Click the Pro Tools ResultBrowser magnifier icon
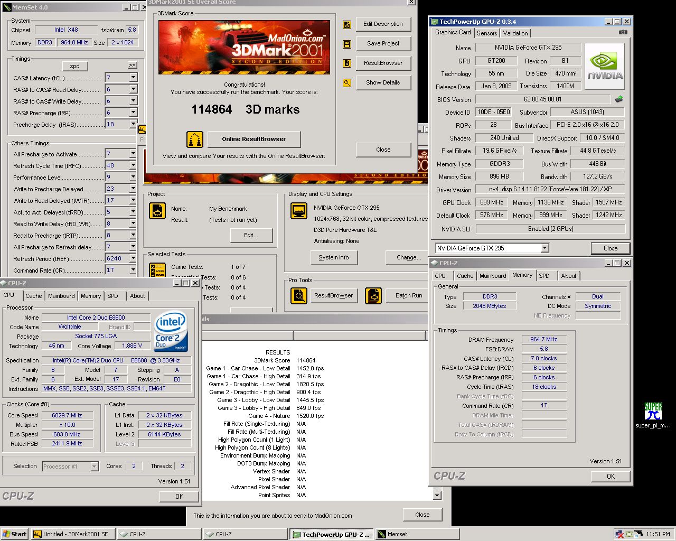Viewport: 676px width, 541px height. tap(299, 295)
